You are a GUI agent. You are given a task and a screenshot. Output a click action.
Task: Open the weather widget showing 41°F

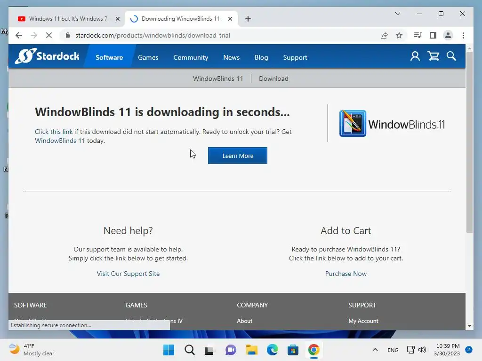32,350
